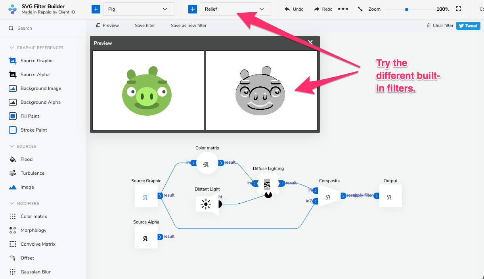Click Clear filter
This screenshot has width=484, height=279.
pos(440,25)
